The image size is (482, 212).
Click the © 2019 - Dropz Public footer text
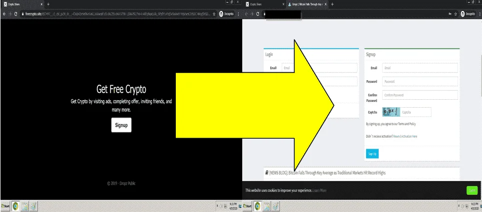(121, 184)
